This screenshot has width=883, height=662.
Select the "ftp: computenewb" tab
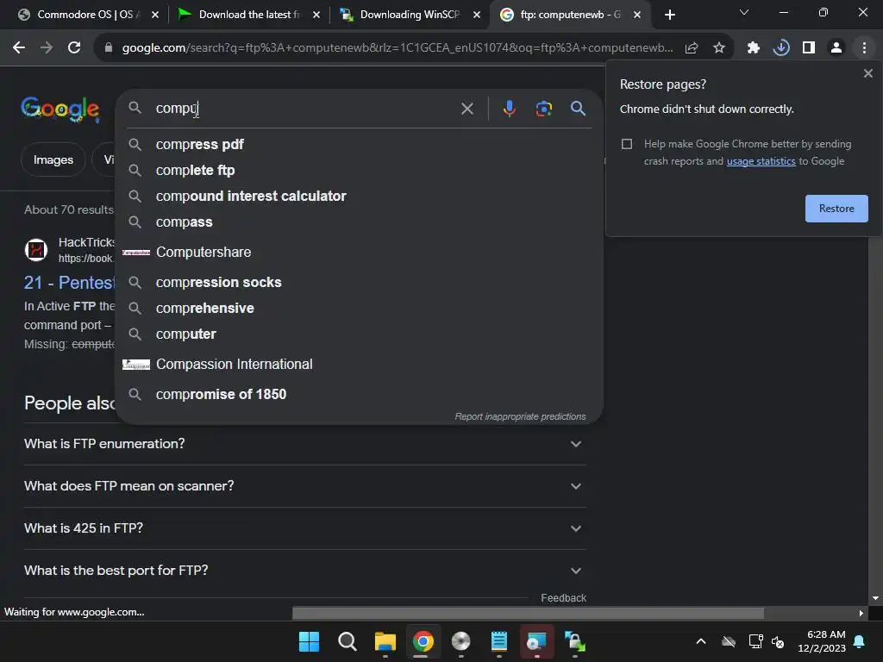pyautogui.click(x=569, y=15)
